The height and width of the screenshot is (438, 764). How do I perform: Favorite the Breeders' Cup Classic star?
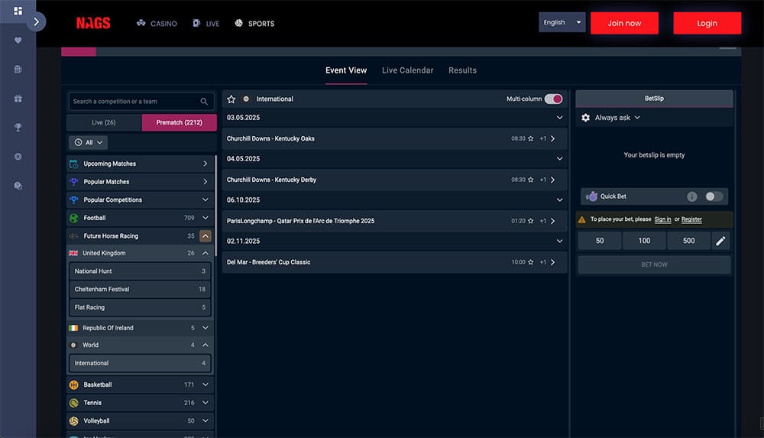[531, 262]
